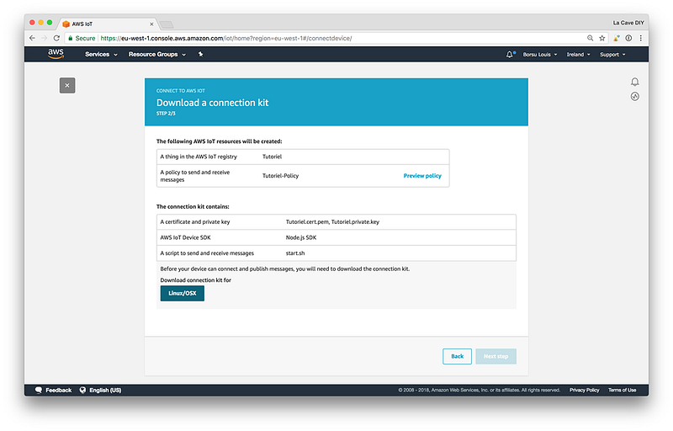Bookmark the page with star icon

(x=601, y=38)
